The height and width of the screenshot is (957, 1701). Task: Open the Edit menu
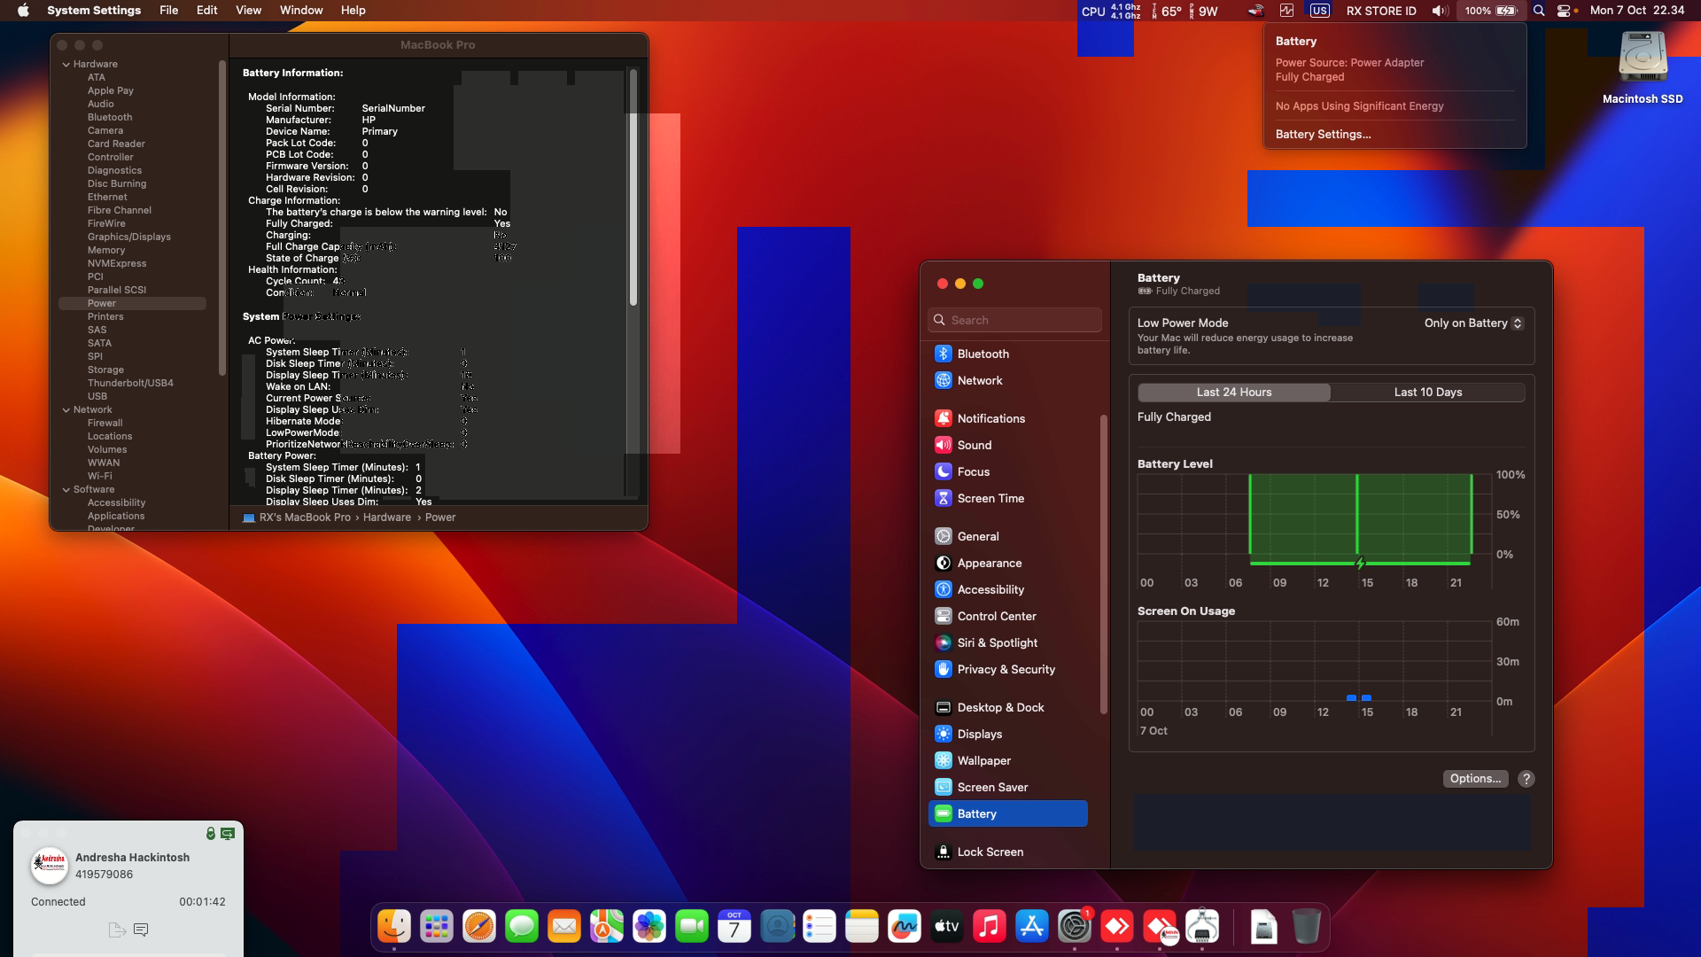click(x=206, y=11)
